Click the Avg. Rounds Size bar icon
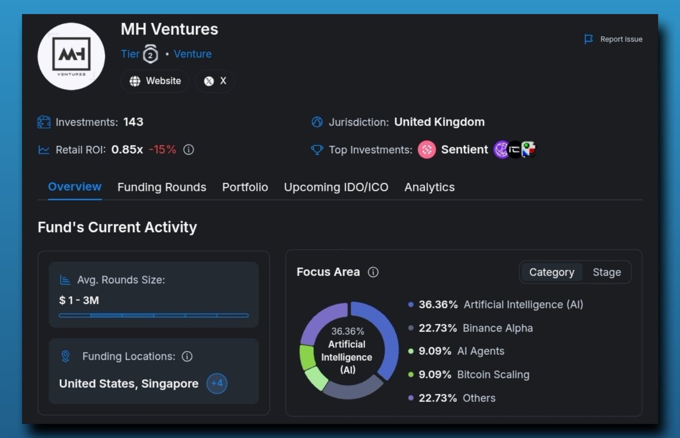 [x=65, y=280]
